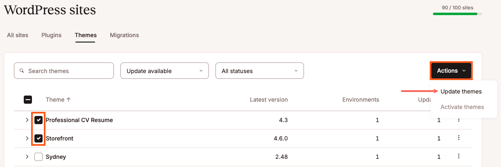Open the Professional CV Resume kebab menu
Viewport: 501px width, 167px height.
tap(459, 120)
